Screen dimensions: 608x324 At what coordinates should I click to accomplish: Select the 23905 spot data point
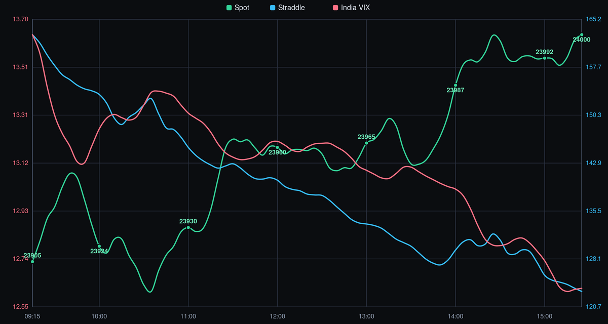[32, 262]
